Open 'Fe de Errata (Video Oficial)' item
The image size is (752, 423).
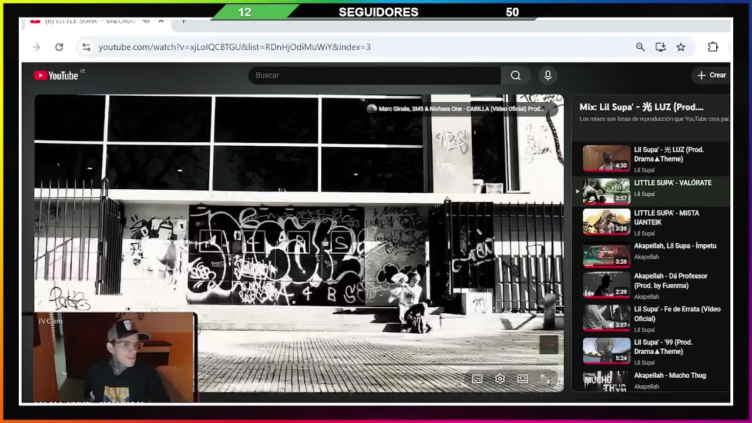click(652, 318)
